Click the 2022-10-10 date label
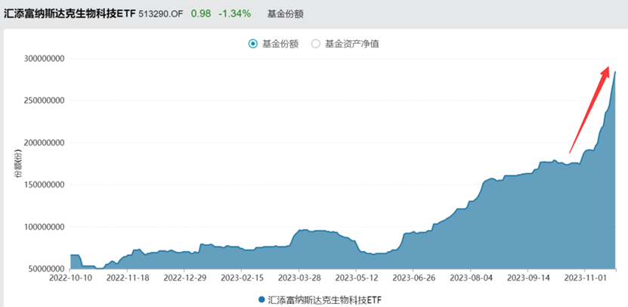 pyautogui.click(x=70, y=278)
